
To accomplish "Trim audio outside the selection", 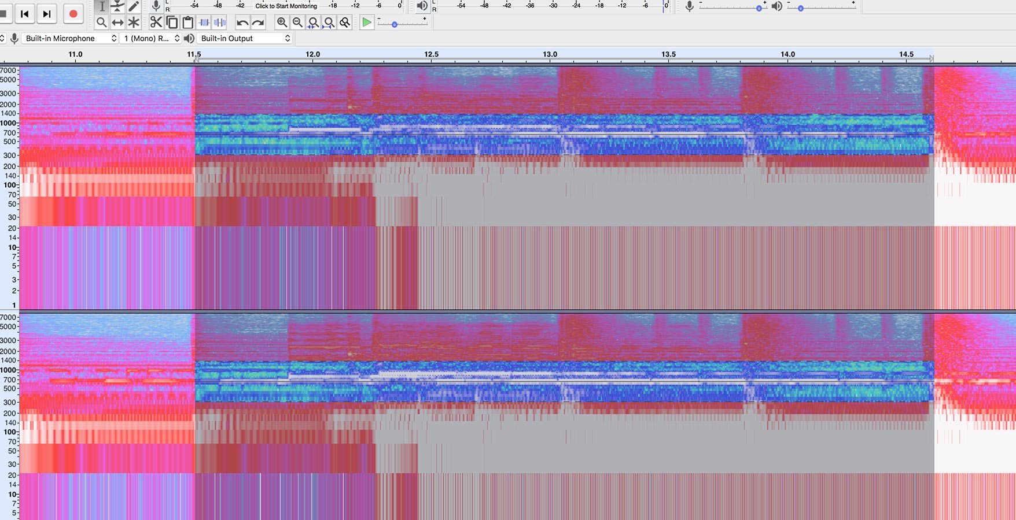I will [x=204, y=23].
